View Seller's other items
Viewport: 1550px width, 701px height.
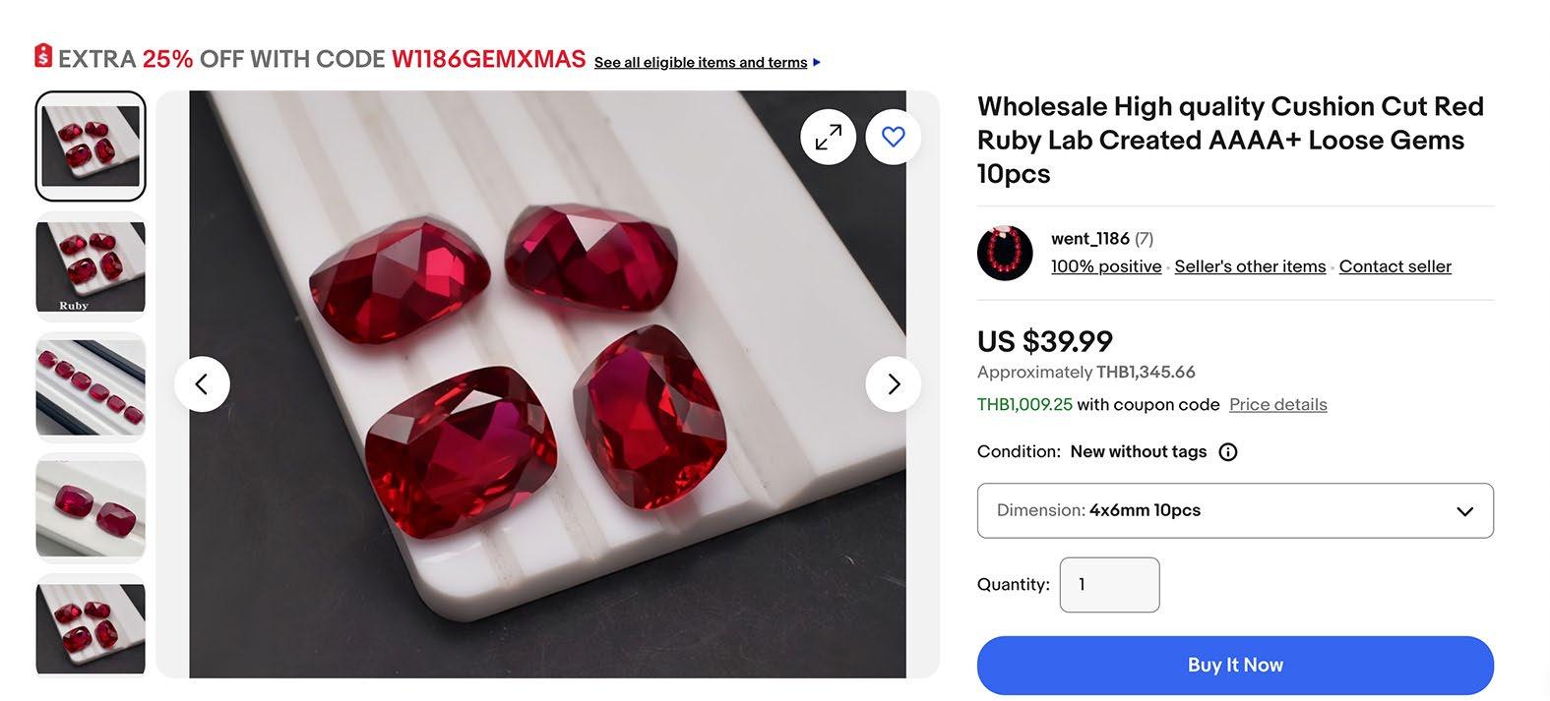[1250, 266]
